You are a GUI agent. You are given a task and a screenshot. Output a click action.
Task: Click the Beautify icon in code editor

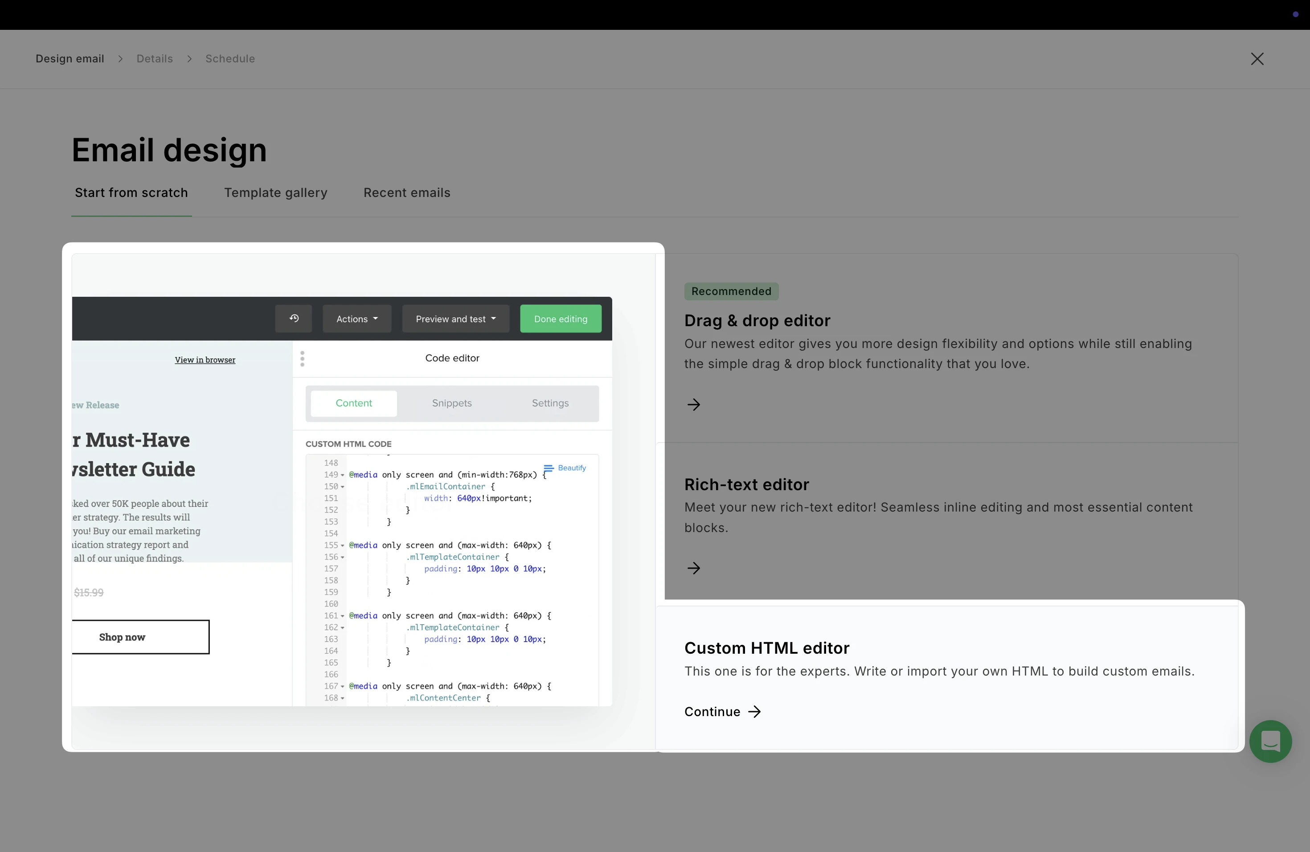[x=548, y=468]
